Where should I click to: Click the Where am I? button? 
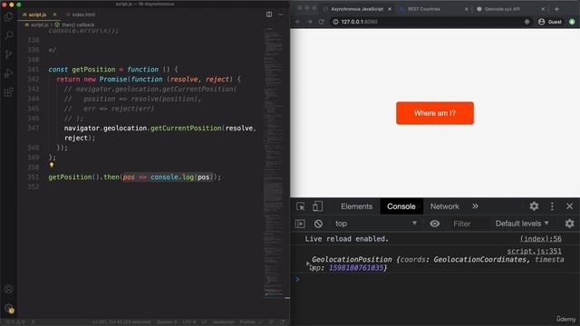click(x=435, y=113)
